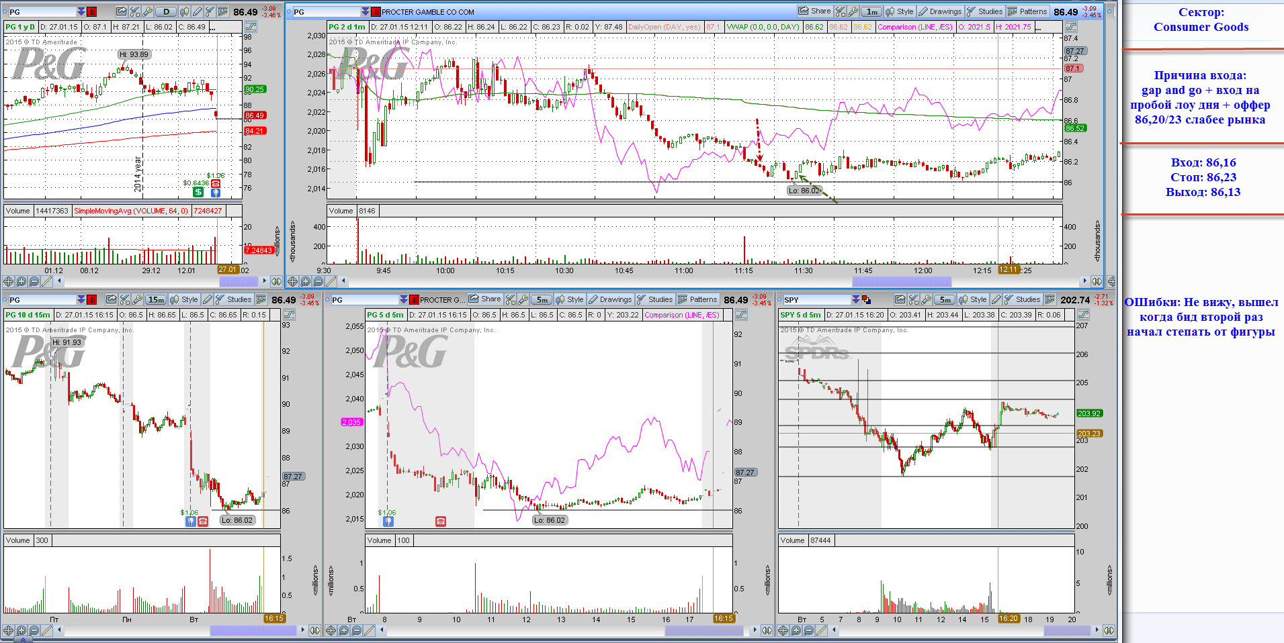Expand symbol dropdown arrow on daily chart
1284x643 pixels.
tap(81, 11)
